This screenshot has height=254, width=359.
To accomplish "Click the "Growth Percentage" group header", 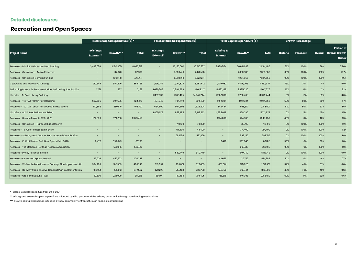I will [298, 41].
